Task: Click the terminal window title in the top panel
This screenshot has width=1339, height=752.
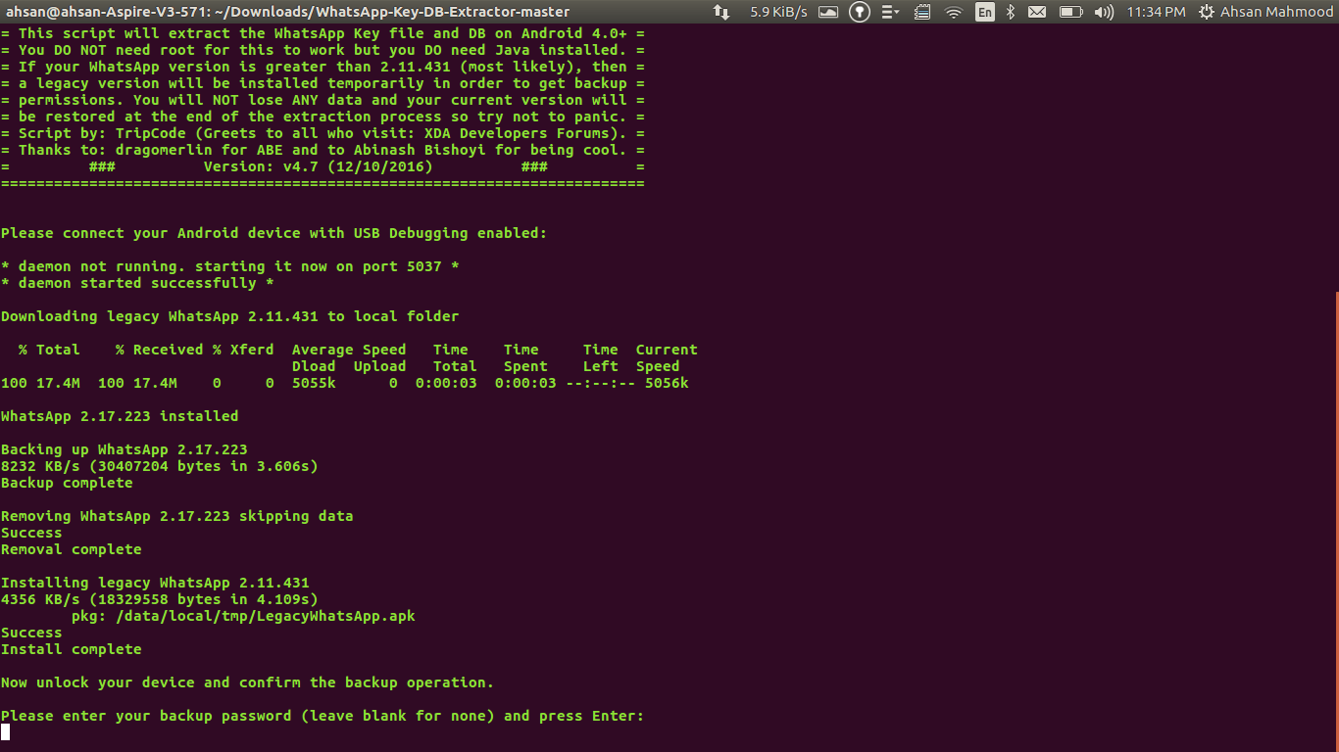Action: [288, 12]
